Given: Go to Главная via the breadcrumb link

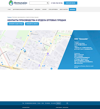Looking at the screenshot, I should (x=9, y=17).
